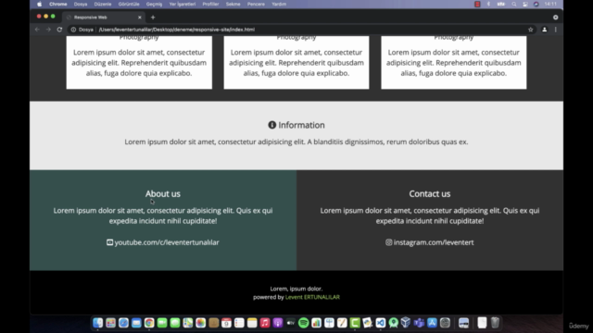This screenshot has width=593, height=333.
Task: Open the Sekme menu
Action: 233,4
